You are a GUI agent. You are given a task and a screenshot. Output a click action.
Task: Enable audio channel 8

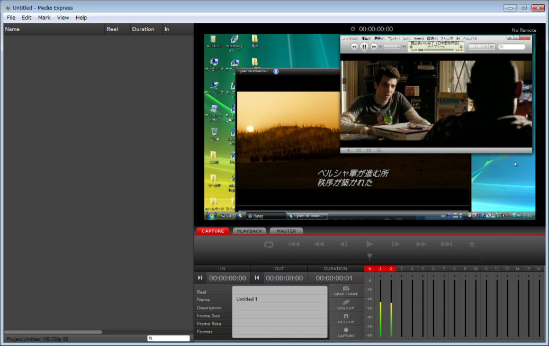[x=454, y=269]
